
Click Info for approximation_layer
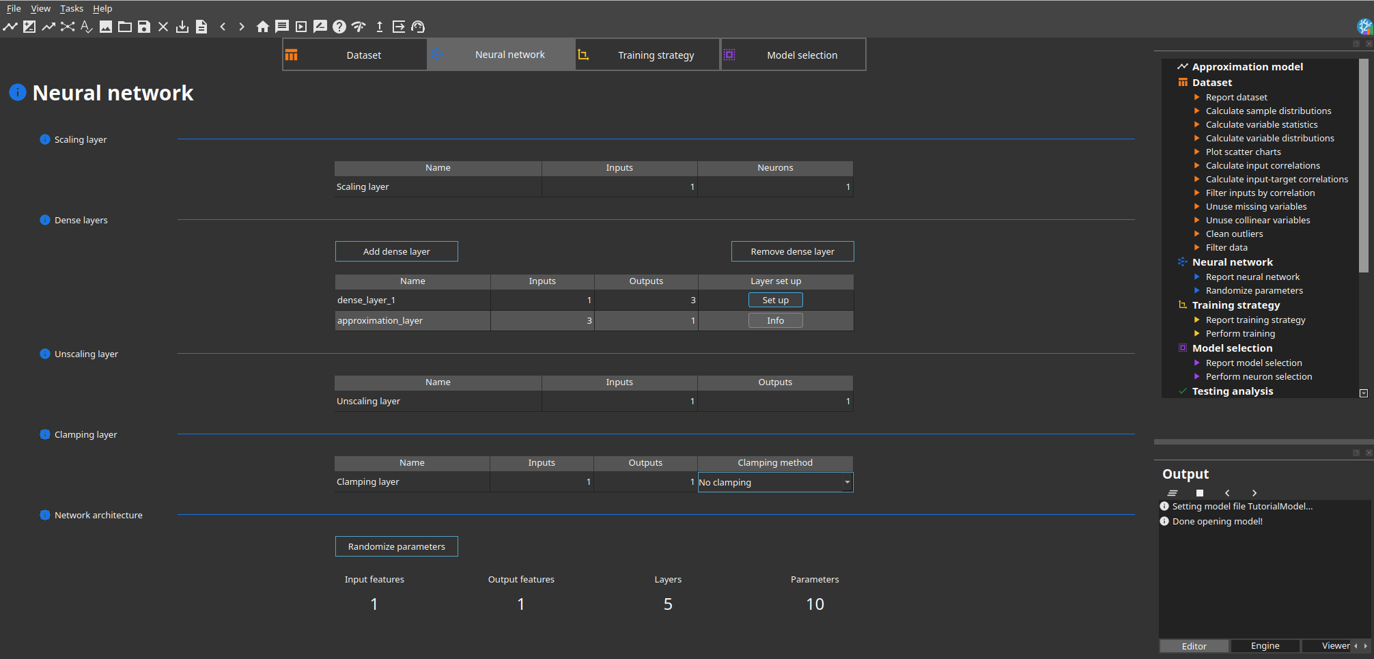(776, 320)
